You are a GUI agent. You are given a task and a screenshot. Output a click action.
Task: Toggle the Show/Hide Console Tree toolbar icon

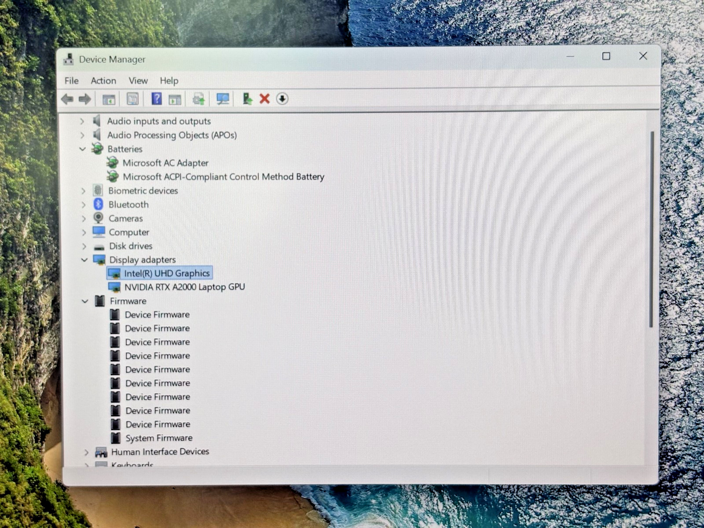109,99
